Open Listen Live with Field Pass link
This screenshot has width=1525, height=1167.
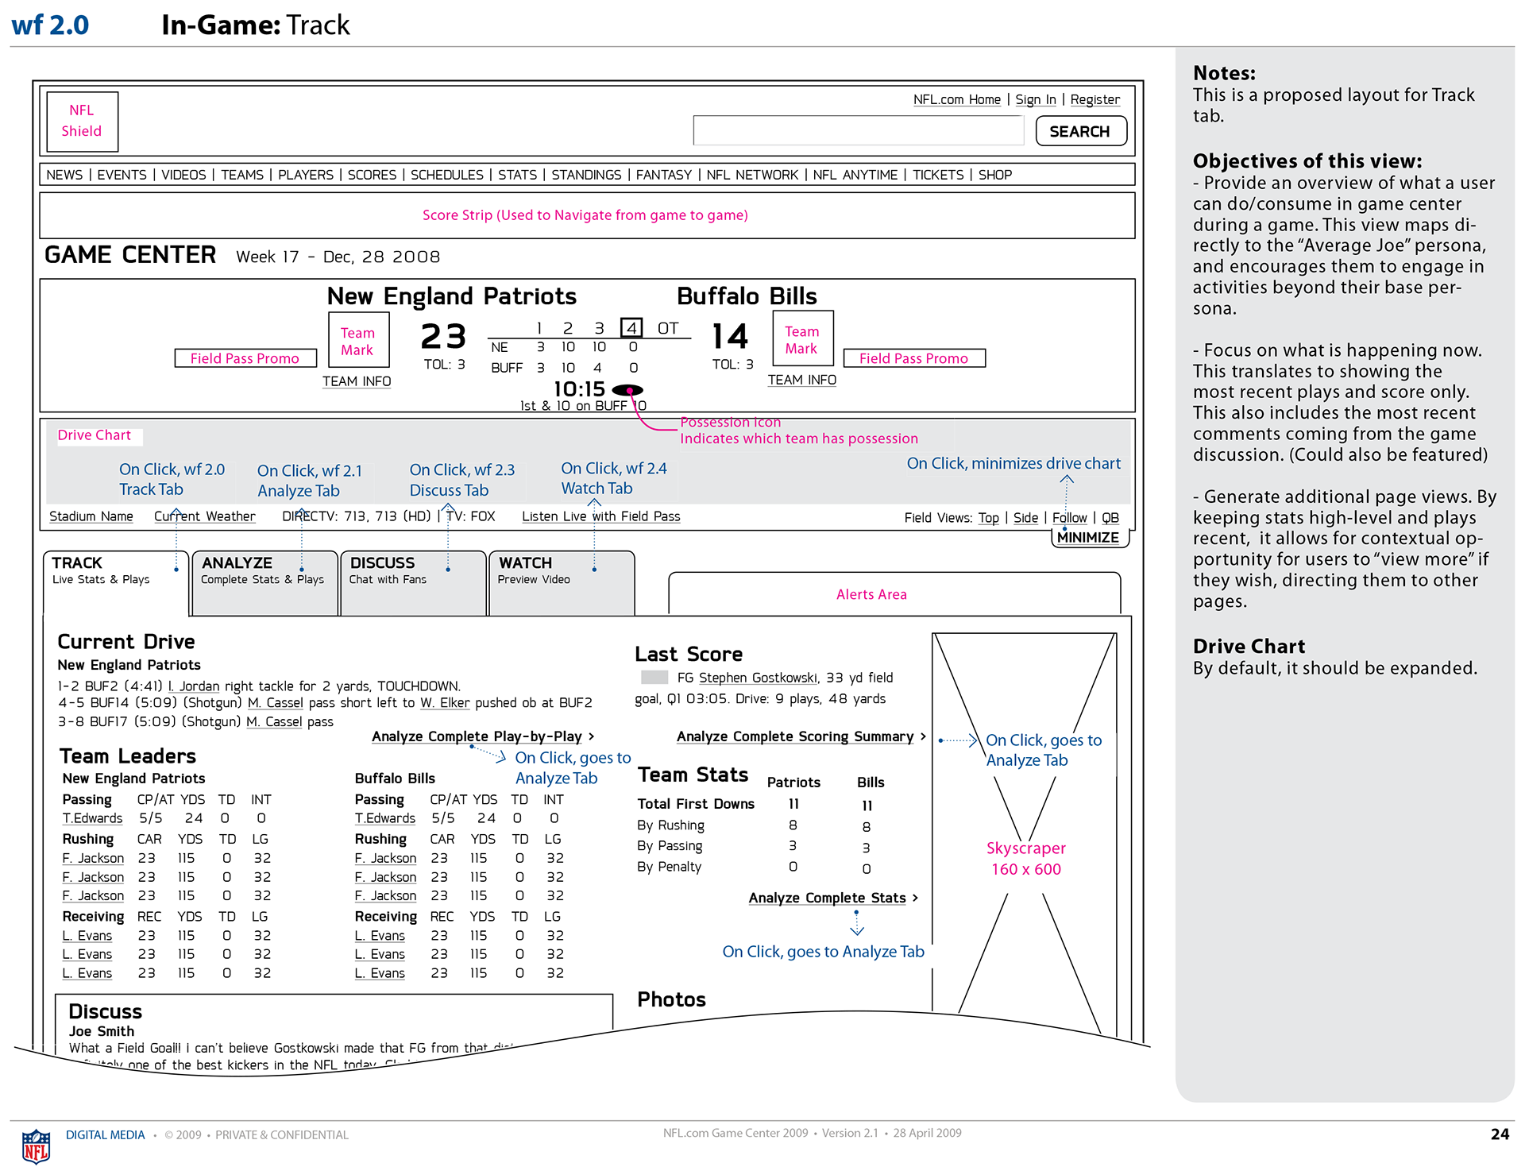point(601,516)
